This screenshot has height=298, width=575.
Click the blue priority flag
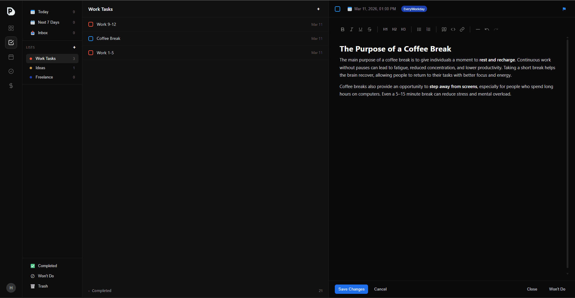point(564,9)
